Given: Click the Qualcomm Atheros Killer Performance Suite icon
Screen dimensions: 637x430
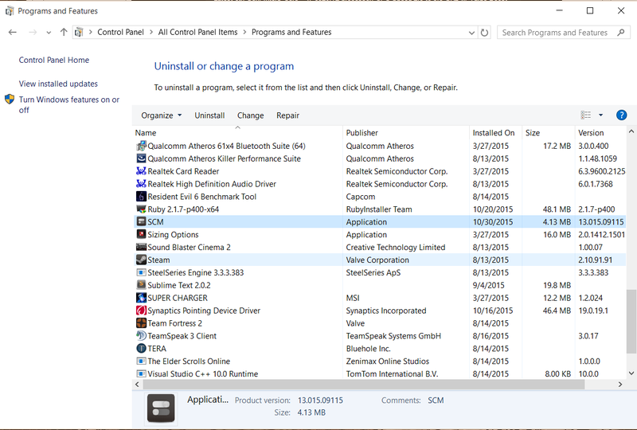Looking at the screenshot, I should click(x=141, y=158).
